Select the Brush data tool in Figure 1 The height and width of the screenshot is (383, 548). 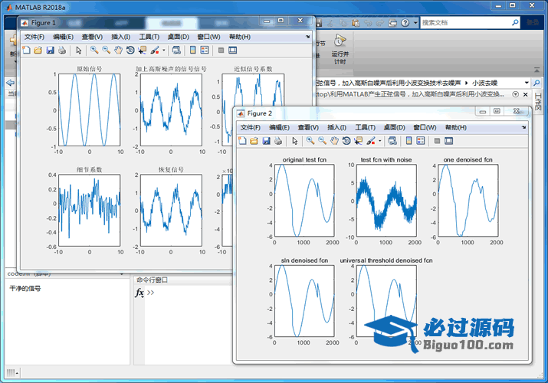(155, 51)
